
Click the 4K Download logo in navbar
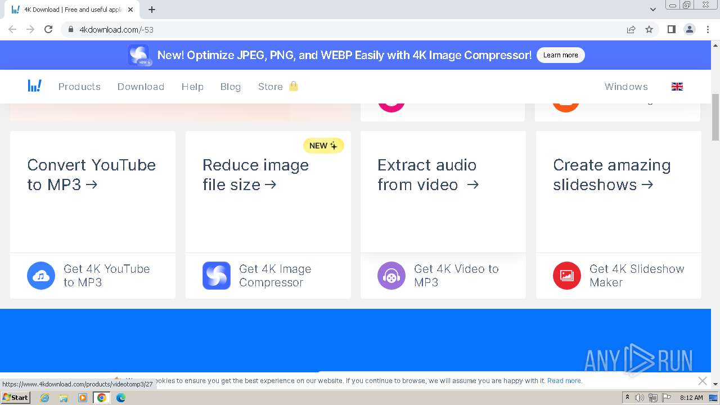35,86
